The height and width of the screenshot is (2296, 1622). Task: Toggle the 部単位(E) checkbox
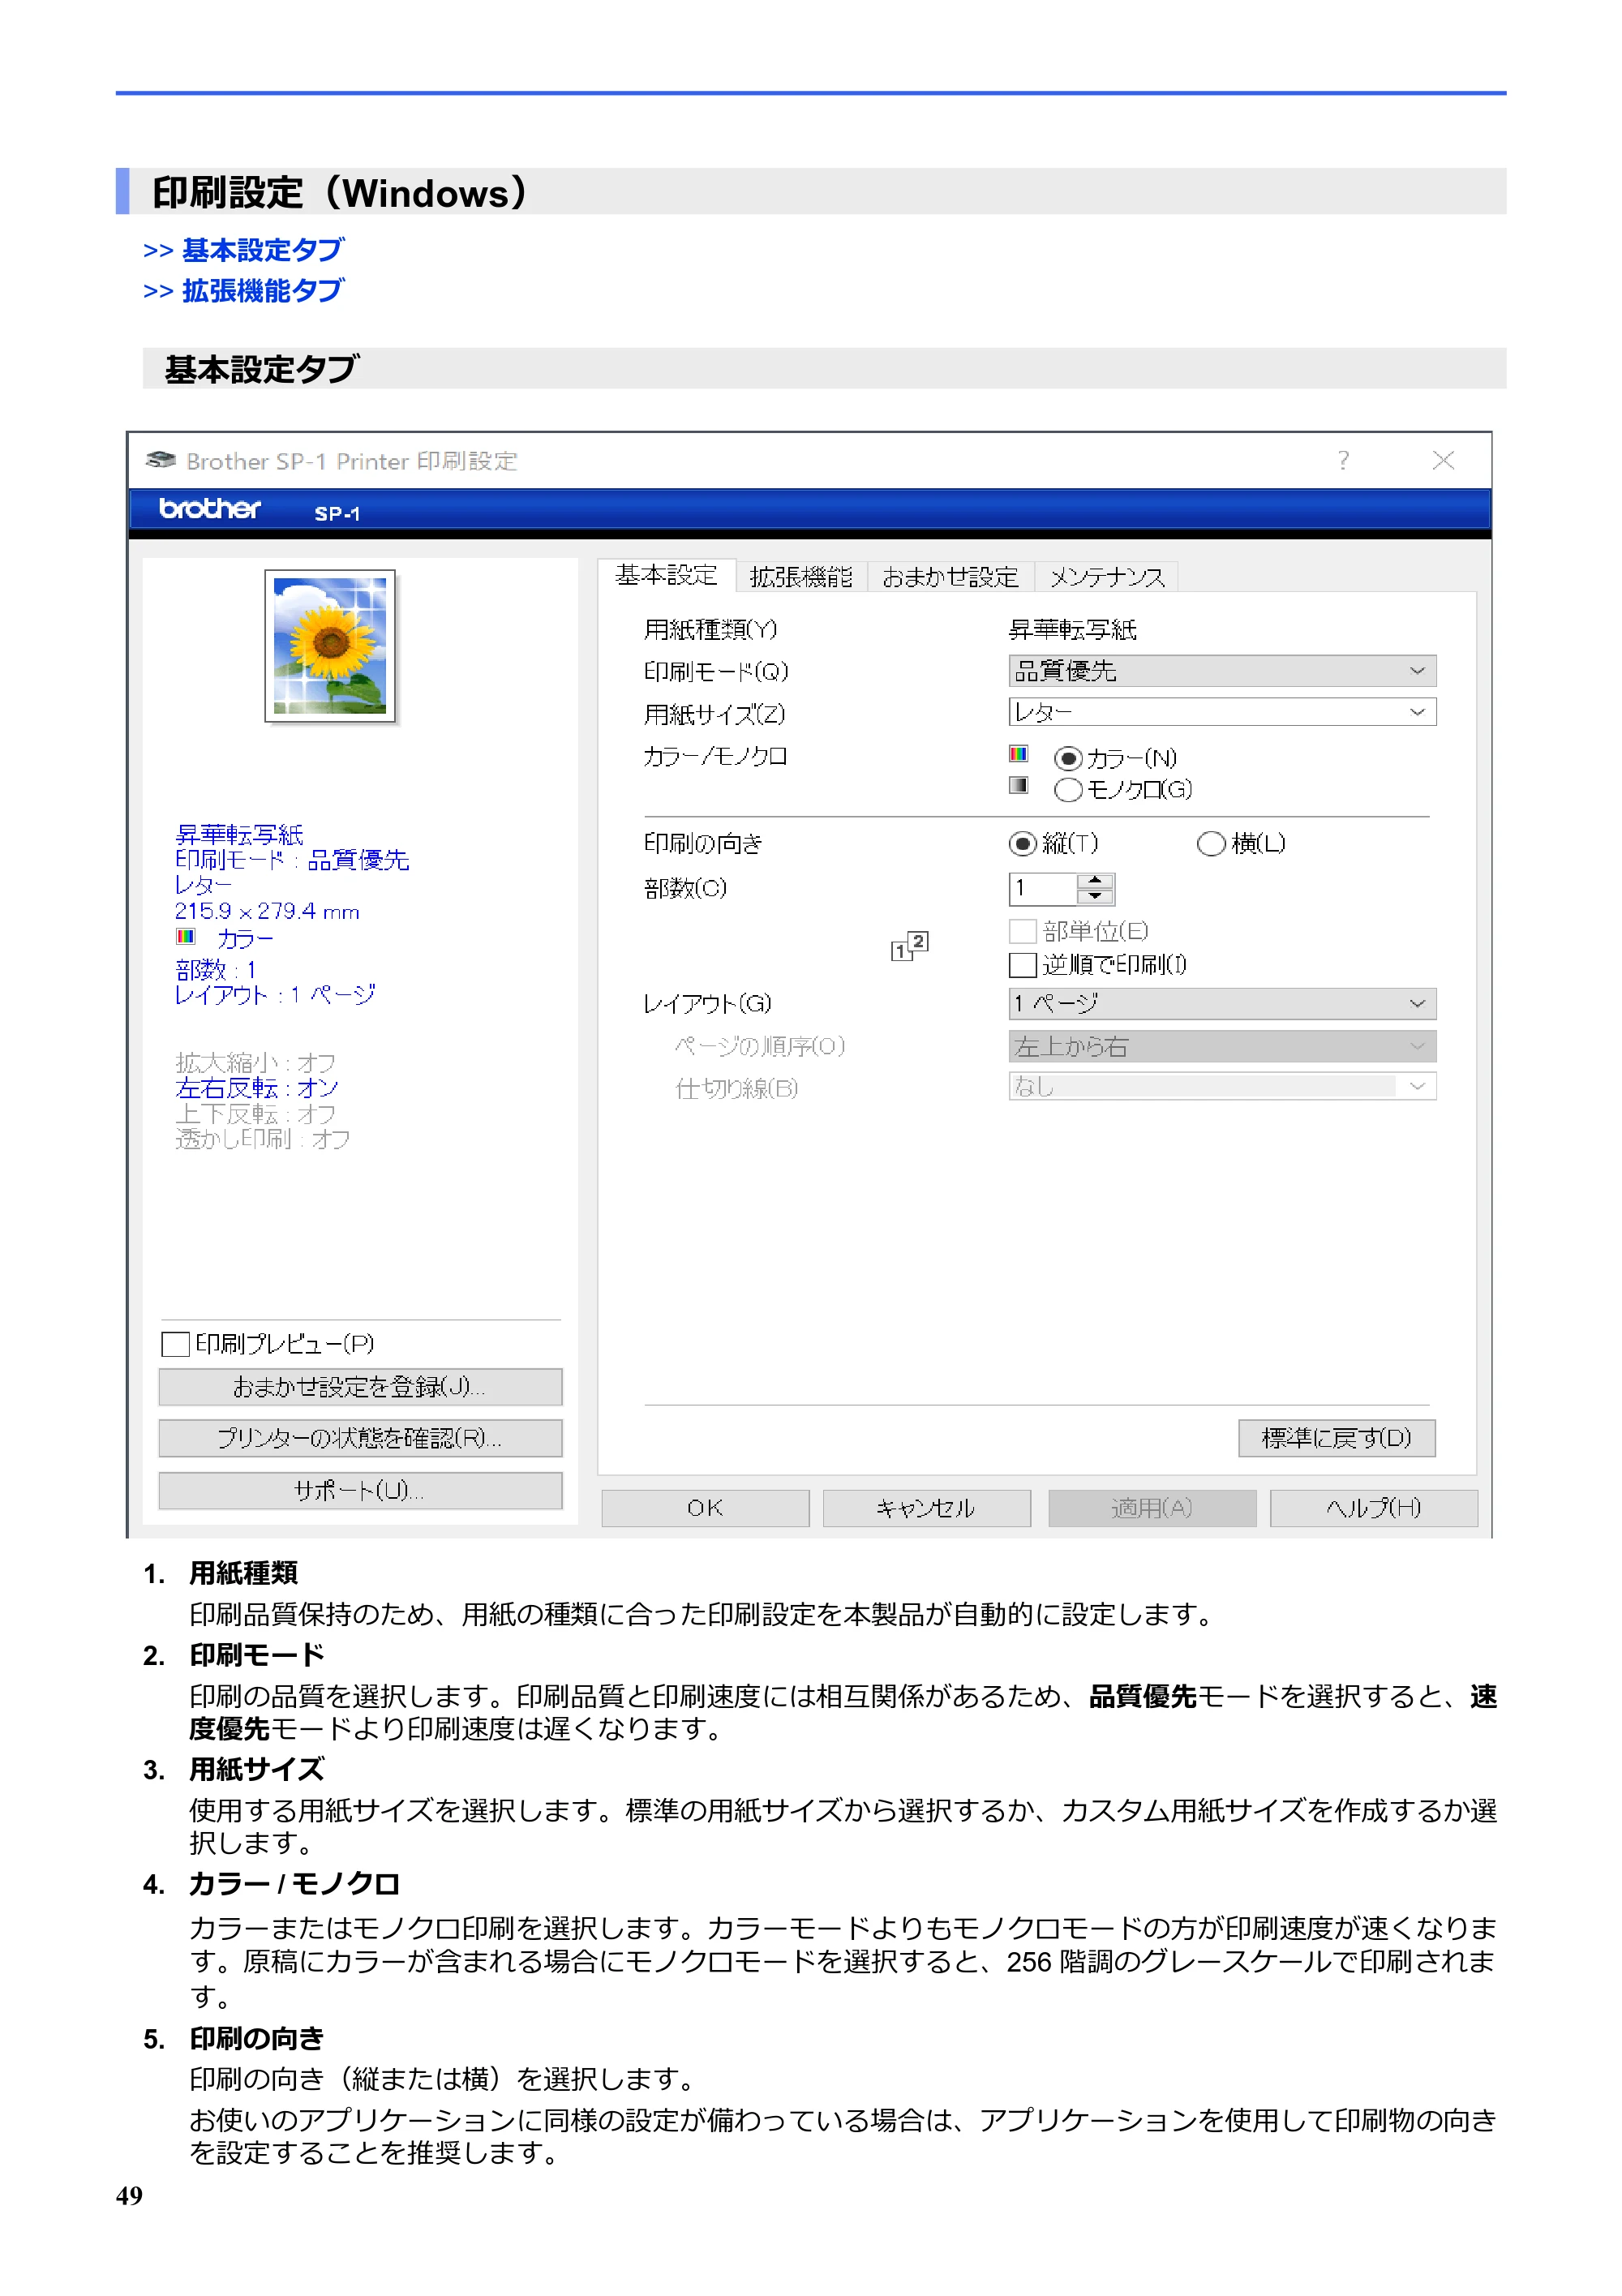1022,932
